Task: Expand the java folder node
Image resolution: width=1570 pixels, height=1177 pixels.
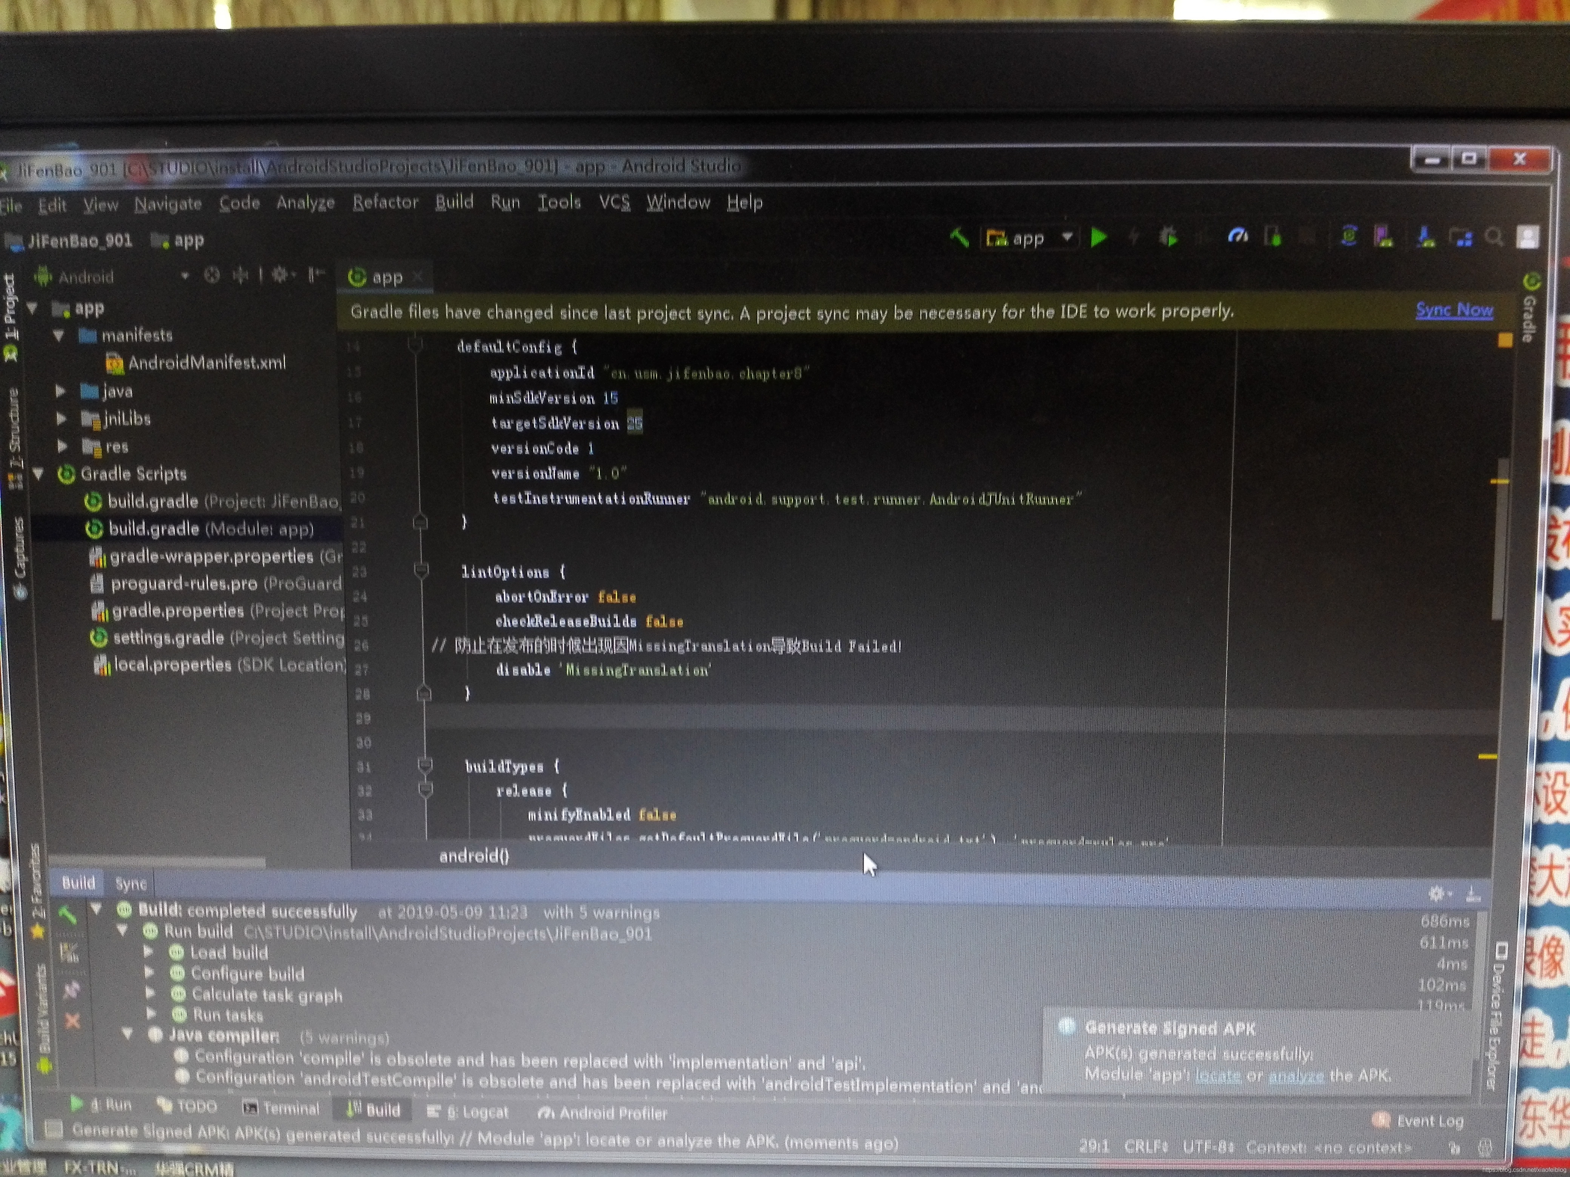Action: (61, 391)
